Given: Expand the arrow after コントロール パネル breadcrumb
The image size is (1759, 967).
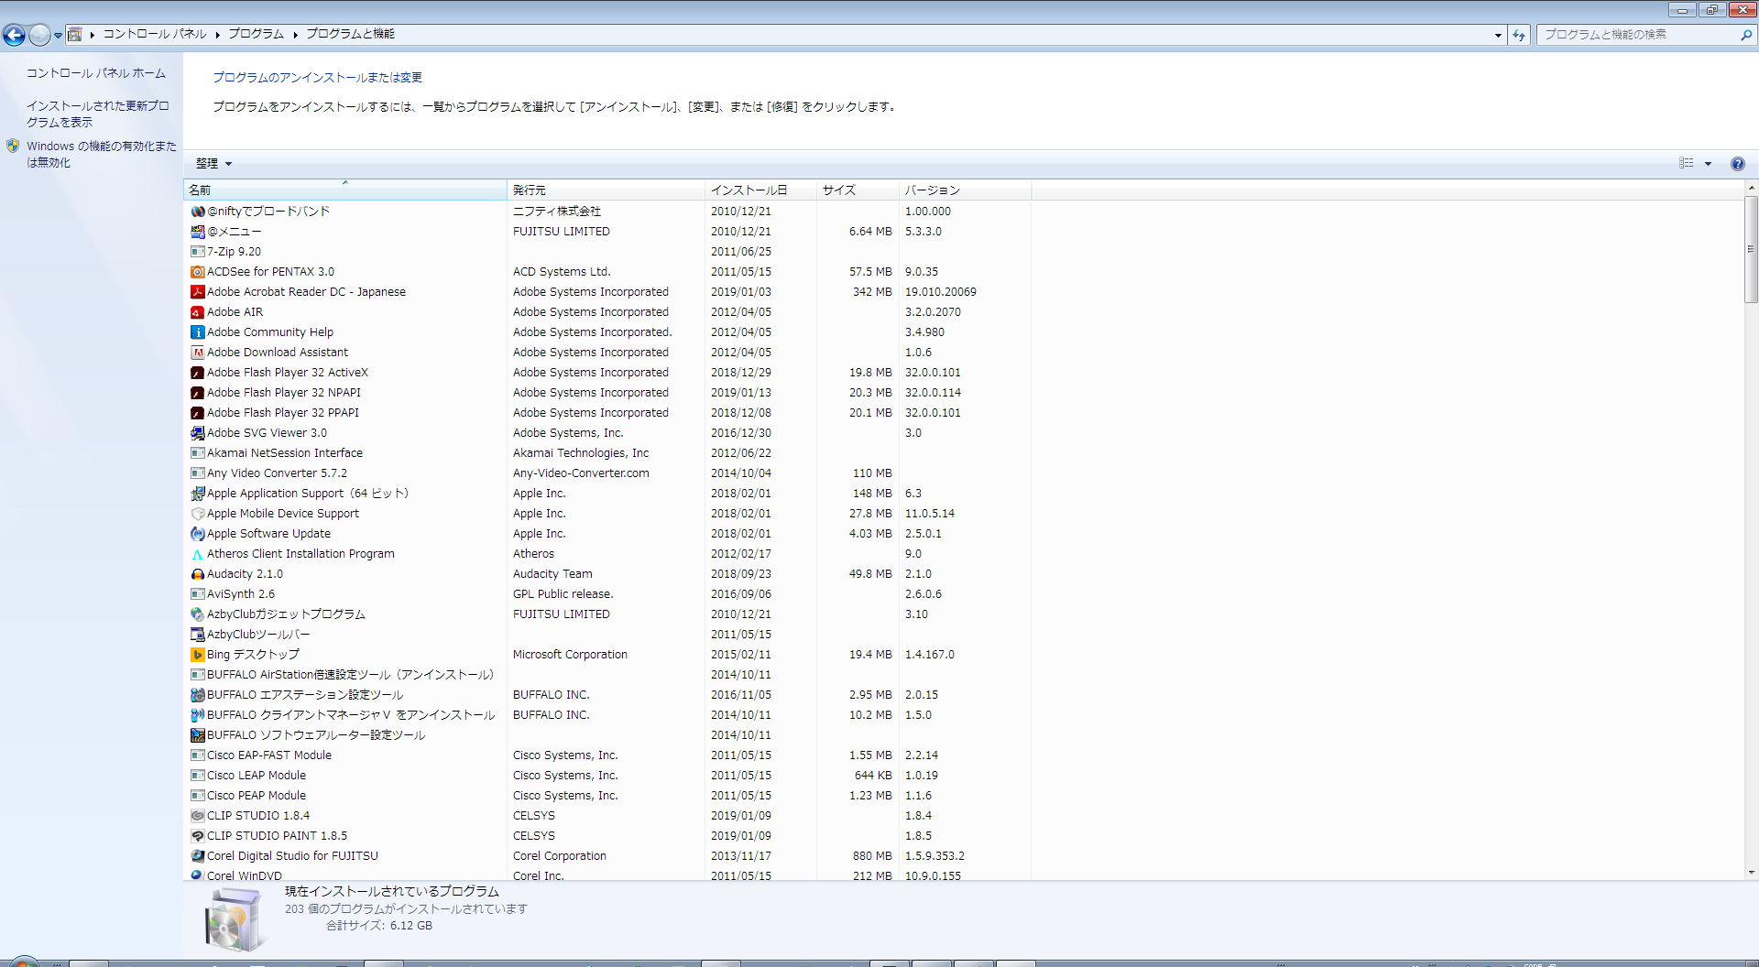Looking at the screenshot, I should click(x=218, y=35).
